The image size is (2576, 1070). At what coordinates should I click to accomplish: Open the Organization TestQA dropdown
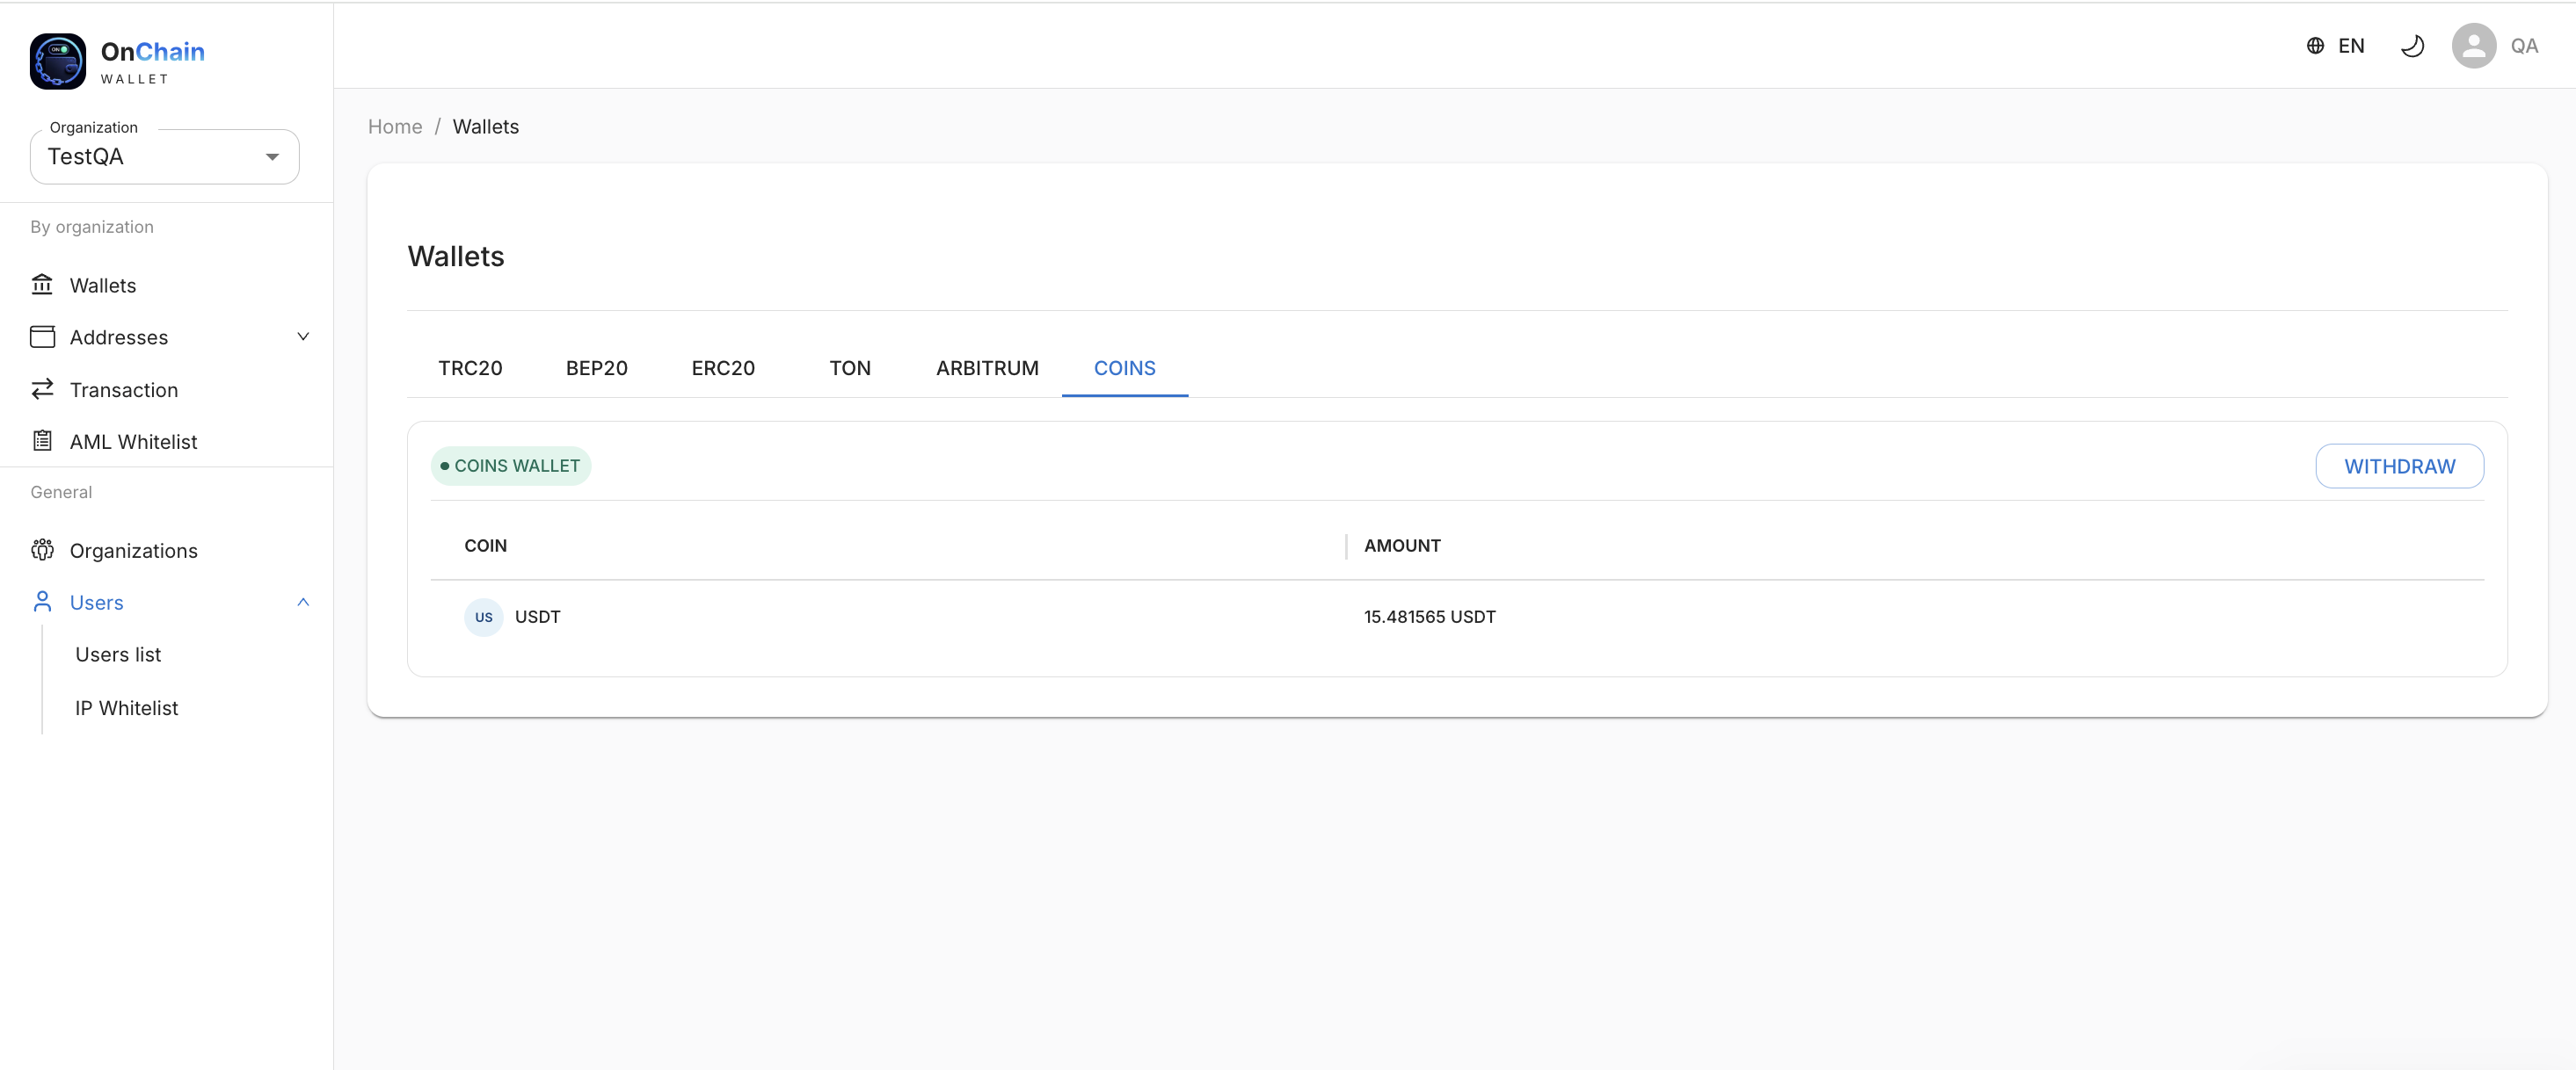(165, 157)
